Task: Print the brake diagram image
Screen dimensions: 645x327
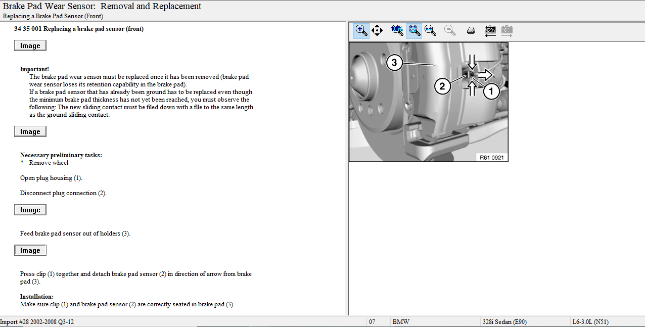Action: (471, 31)
